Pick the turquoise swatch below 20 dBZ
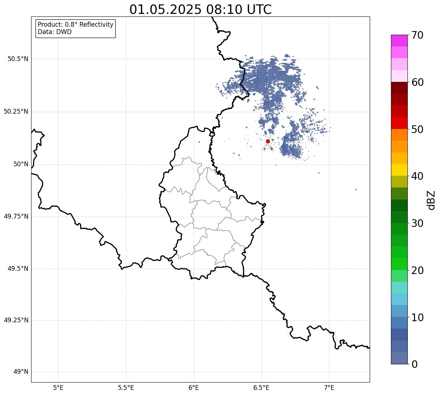 [399, 288]
